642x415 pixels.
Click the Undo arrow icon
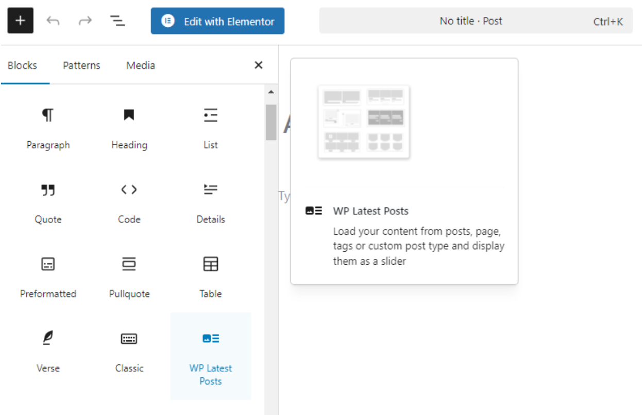(53, 21)
